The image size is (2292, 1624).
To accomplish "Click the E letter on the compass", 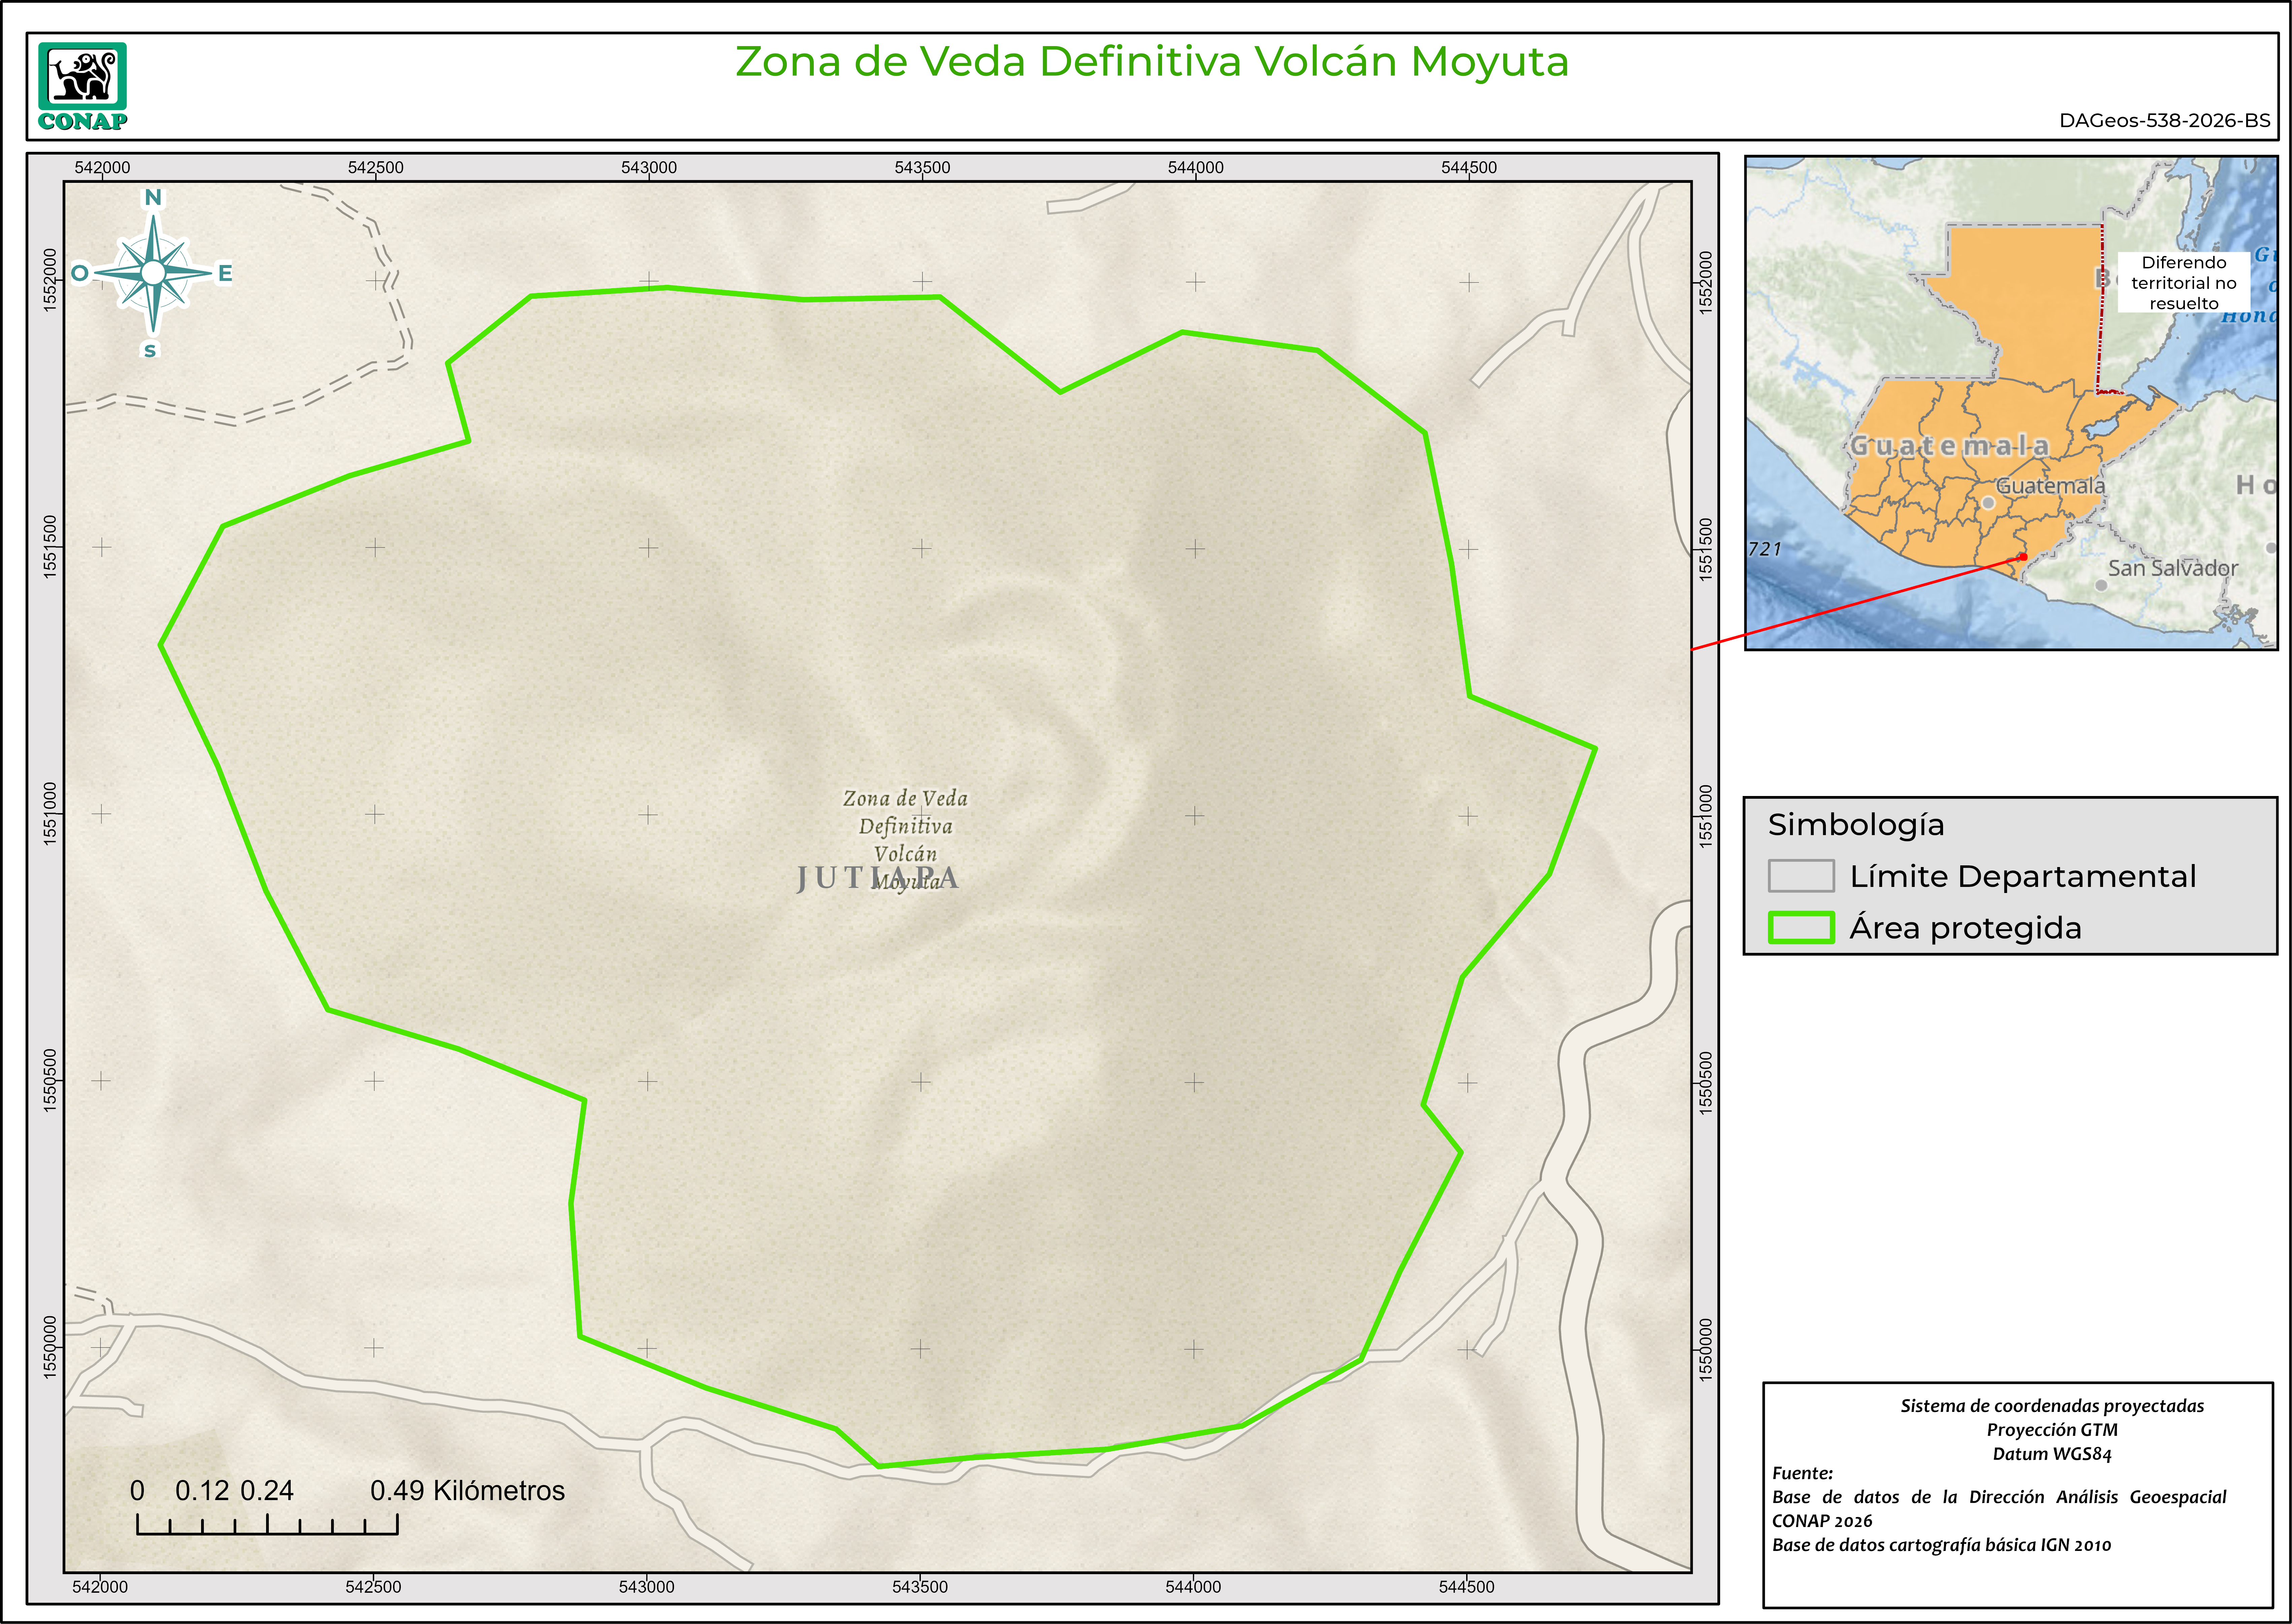I will (x=225, y=273).
